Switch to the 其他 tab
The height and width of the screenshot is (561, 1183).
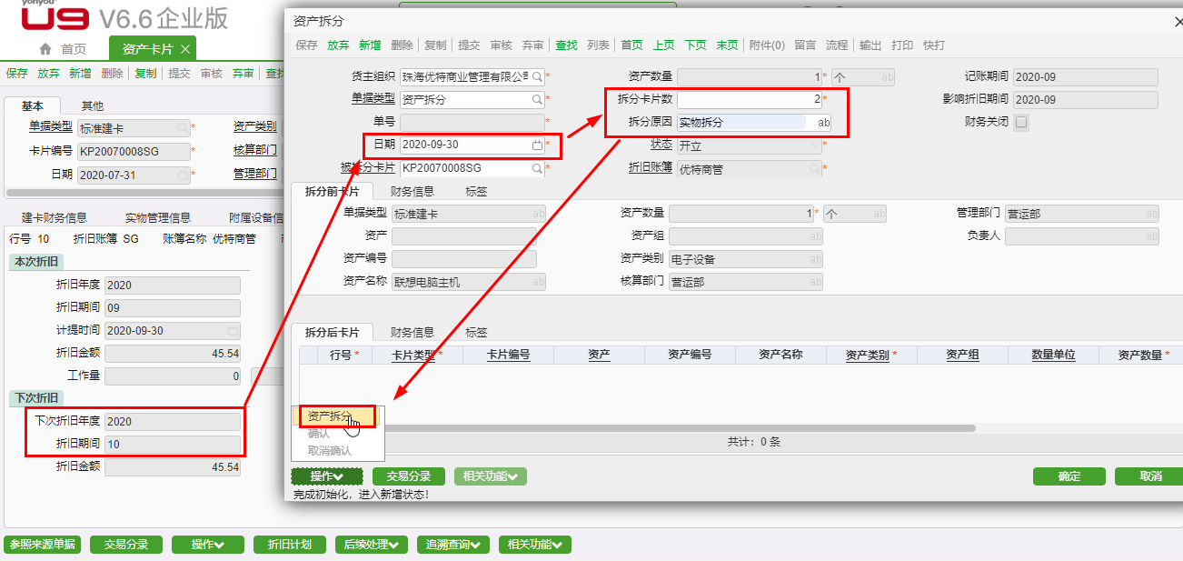(93, 106)
